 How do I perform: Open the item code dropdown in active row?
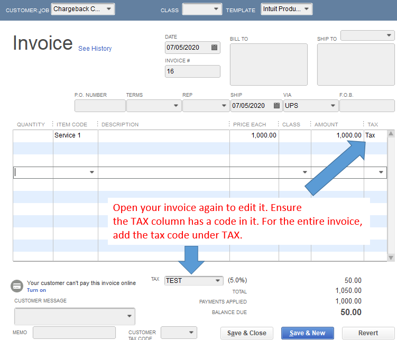click(x=92, y=172)
